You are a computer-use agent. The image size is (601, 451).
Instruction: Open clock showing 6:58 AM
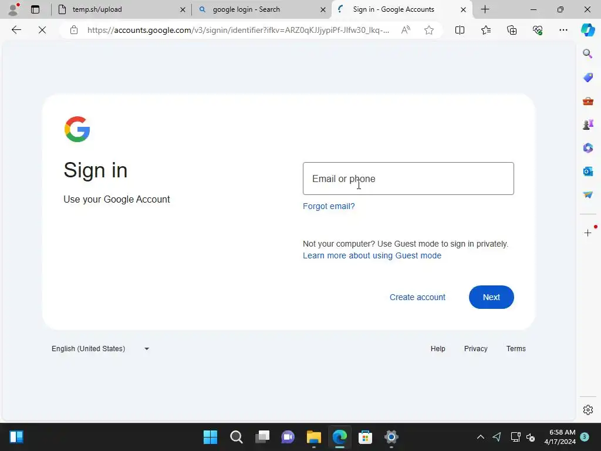click(560, 437)
